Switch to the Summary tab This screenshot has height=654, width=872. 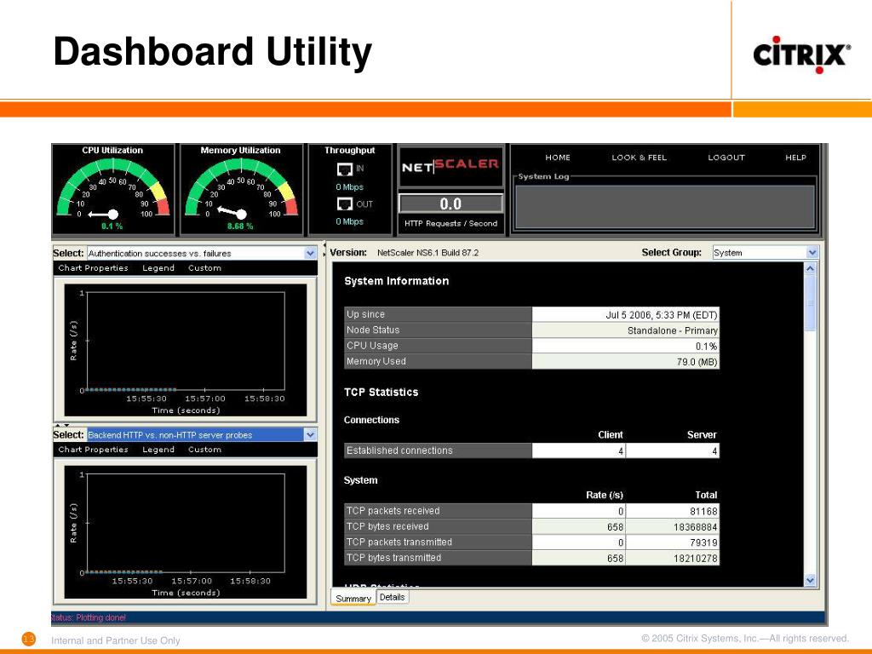(353, 599)
